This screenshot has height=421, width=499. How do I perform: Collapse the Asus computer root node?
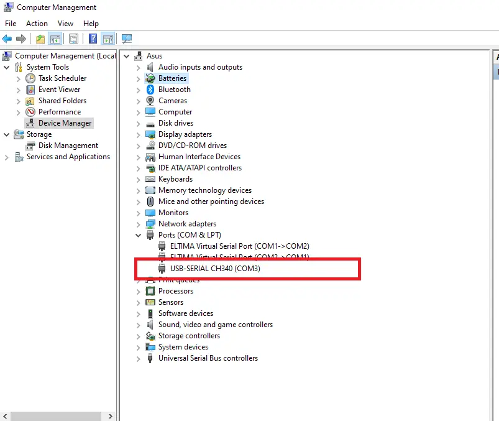pyautogui.click(x=126, y=57)
